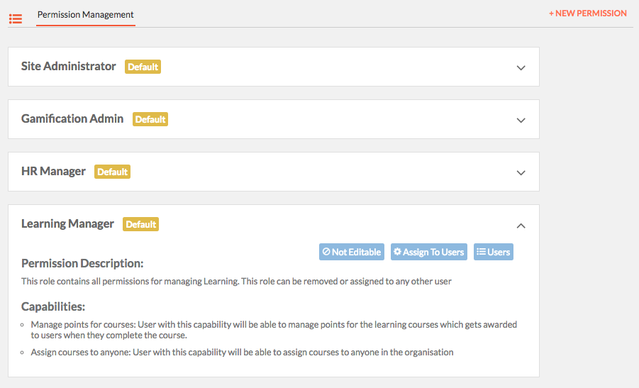The height and width of the screenshot is (388, 639).
Task: Open the red list menu icon
Action: [16, 18]
